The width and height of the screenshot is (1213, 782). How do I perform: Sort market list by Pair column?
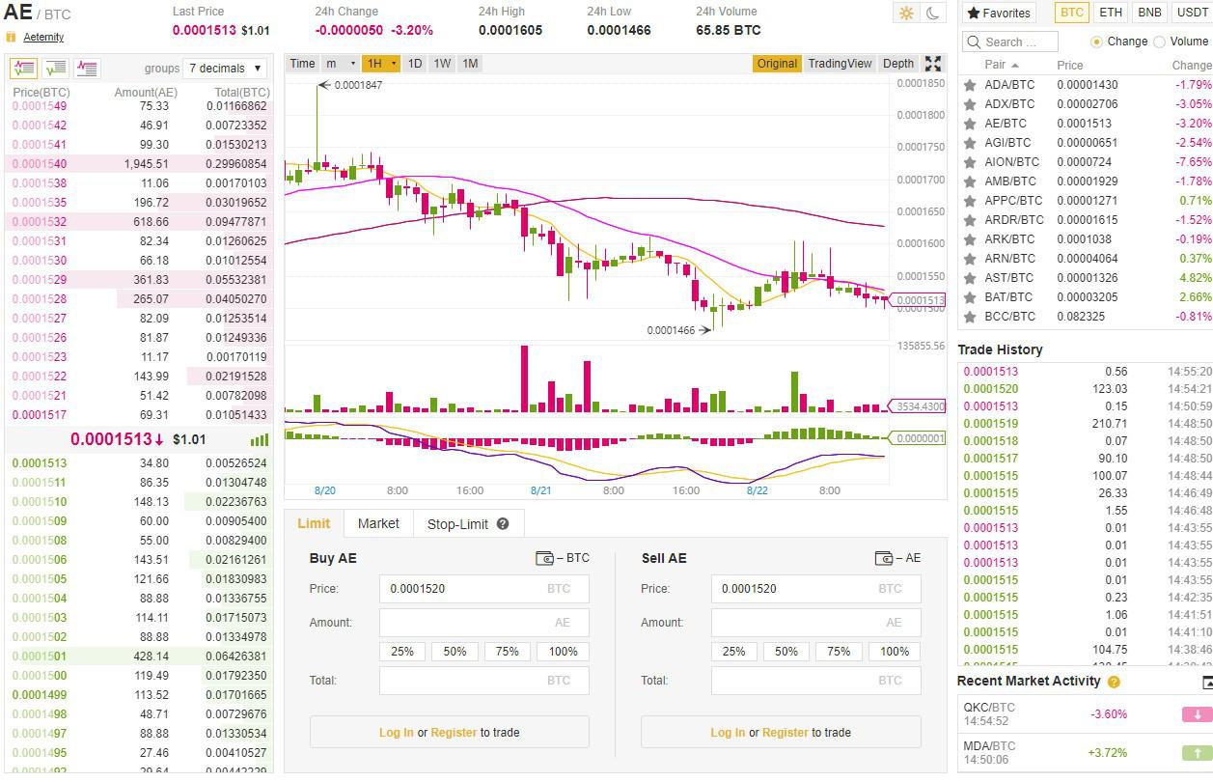[1001, 65]
